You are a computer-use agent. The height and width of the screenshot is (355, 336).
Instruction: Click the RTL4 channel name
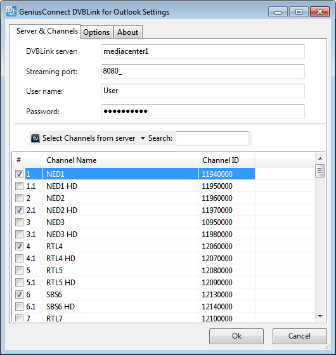click(x=54, y=247)
